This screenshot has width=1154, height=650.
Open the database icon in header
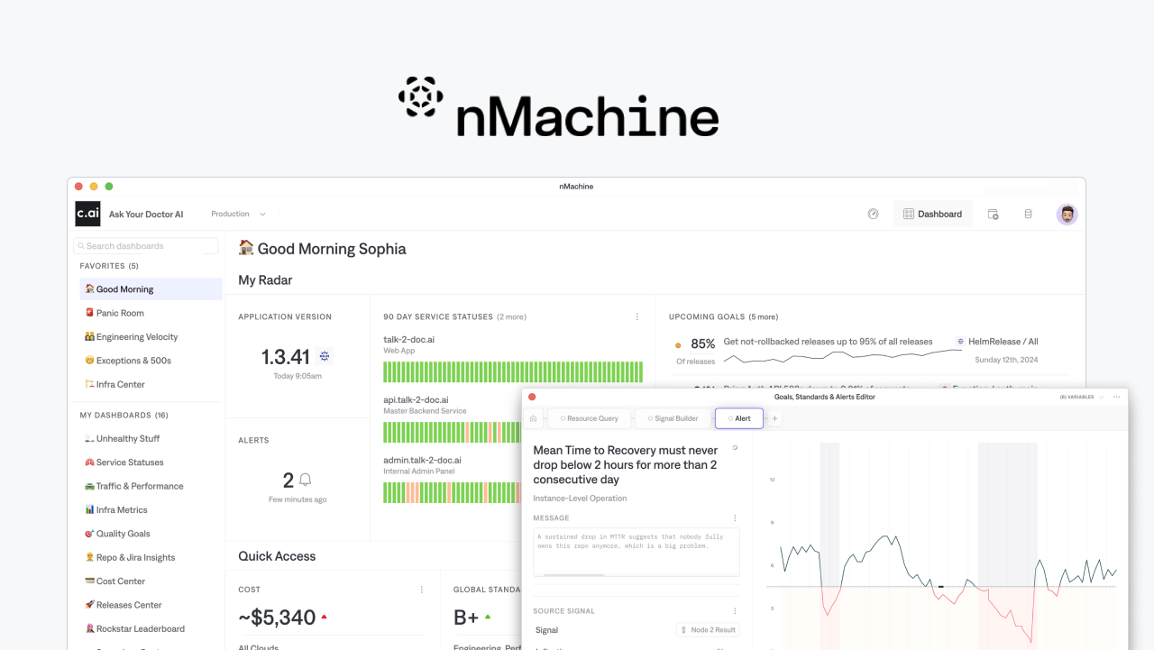click(1028, 214)
